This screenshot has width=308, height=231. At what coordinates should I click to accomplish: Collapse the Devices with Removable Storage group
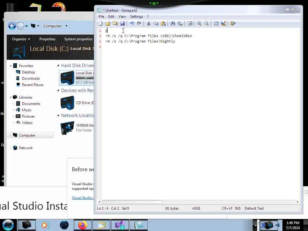[58, 90]
